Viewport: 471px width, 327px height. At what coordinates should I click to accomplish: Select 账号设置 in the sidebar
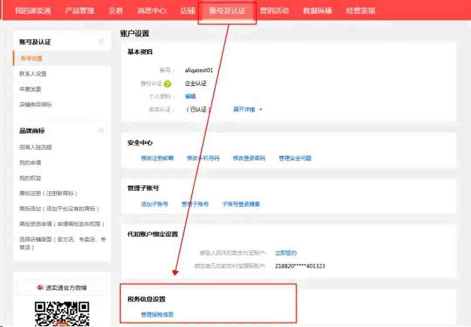pos(31,59)
